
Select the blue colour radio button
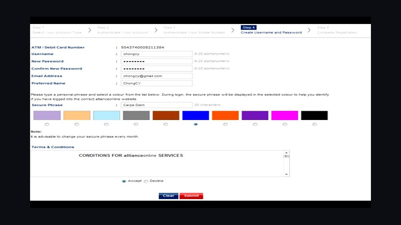tap(195, 124)
